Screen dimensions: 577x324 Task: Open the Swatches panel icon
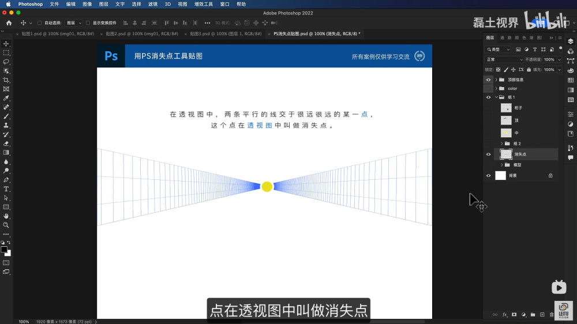[x=571, y=80]
